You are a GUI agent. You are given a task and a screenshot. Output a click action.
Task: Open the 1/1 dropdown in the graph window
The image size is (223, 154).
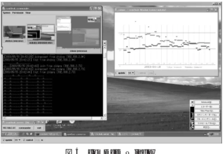point(131,73)
